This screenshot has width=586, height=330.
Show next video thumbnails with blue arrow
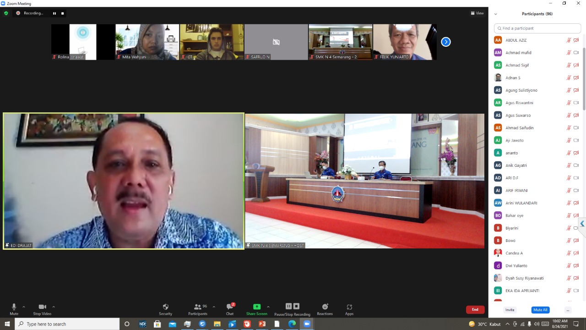pos(446,42)
